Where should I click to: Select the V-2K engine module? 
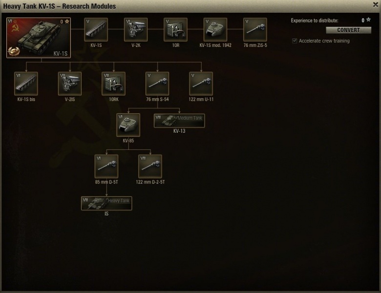point(136,29)
